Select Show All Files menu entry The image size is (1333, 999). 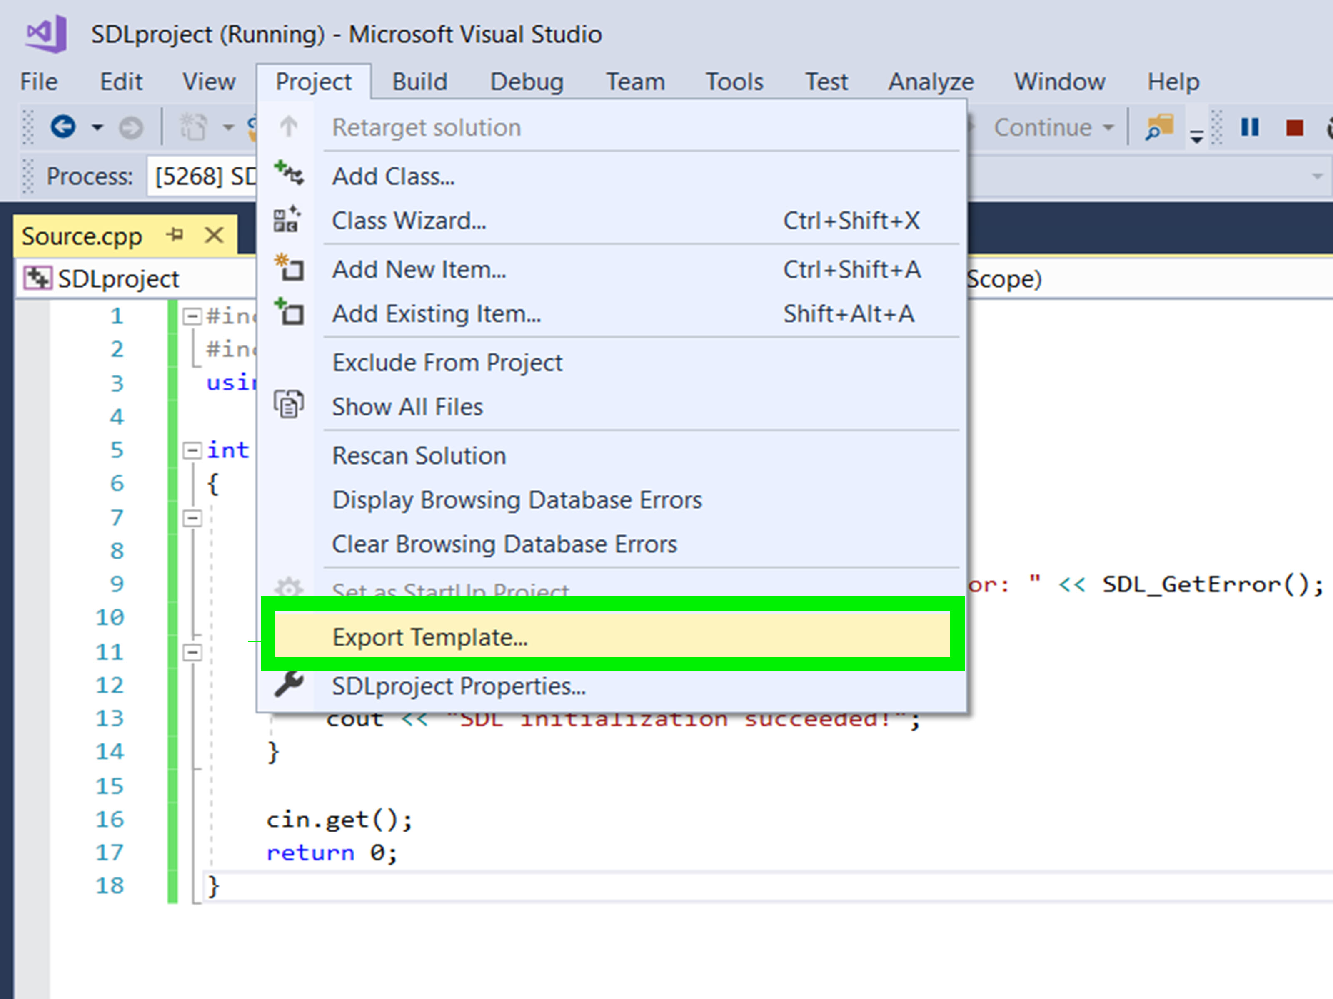tap(612, 407)
